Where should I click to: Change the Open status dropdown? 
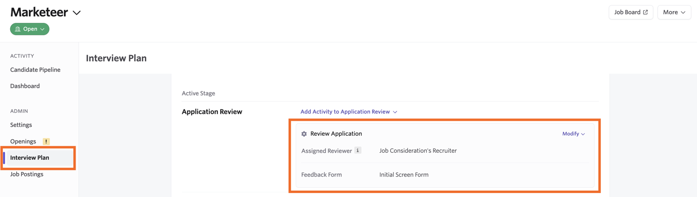[x=30, y=29]
